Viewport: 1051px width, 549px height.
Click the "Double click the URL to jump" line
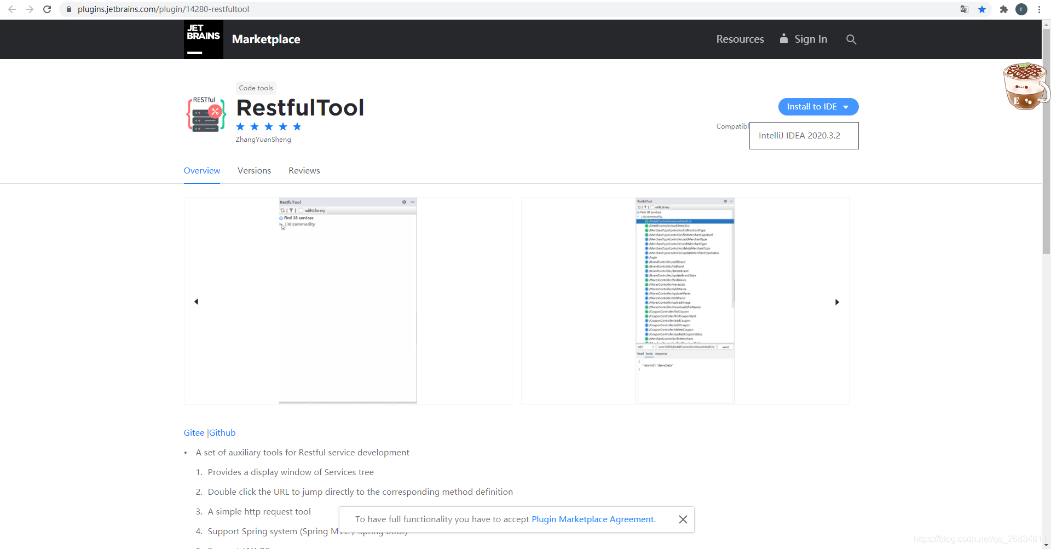tap(360, 492)
